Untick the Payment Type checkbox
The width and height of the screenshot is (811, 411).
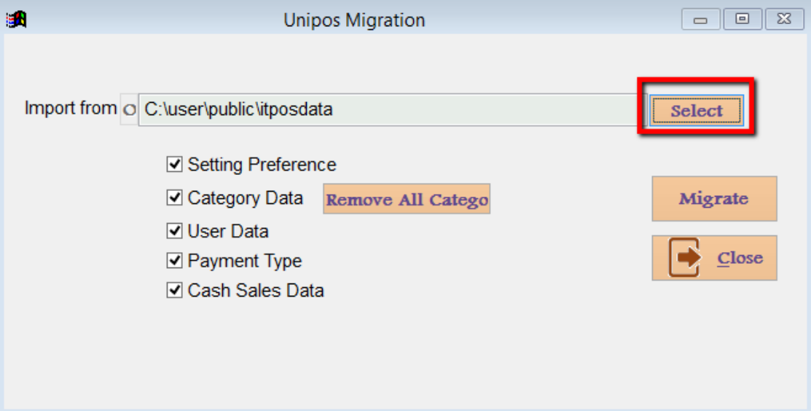point(174,260)
